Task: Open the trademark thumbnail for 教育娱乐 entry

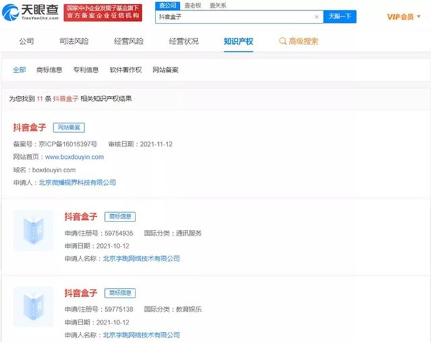Action: point(33,306)
